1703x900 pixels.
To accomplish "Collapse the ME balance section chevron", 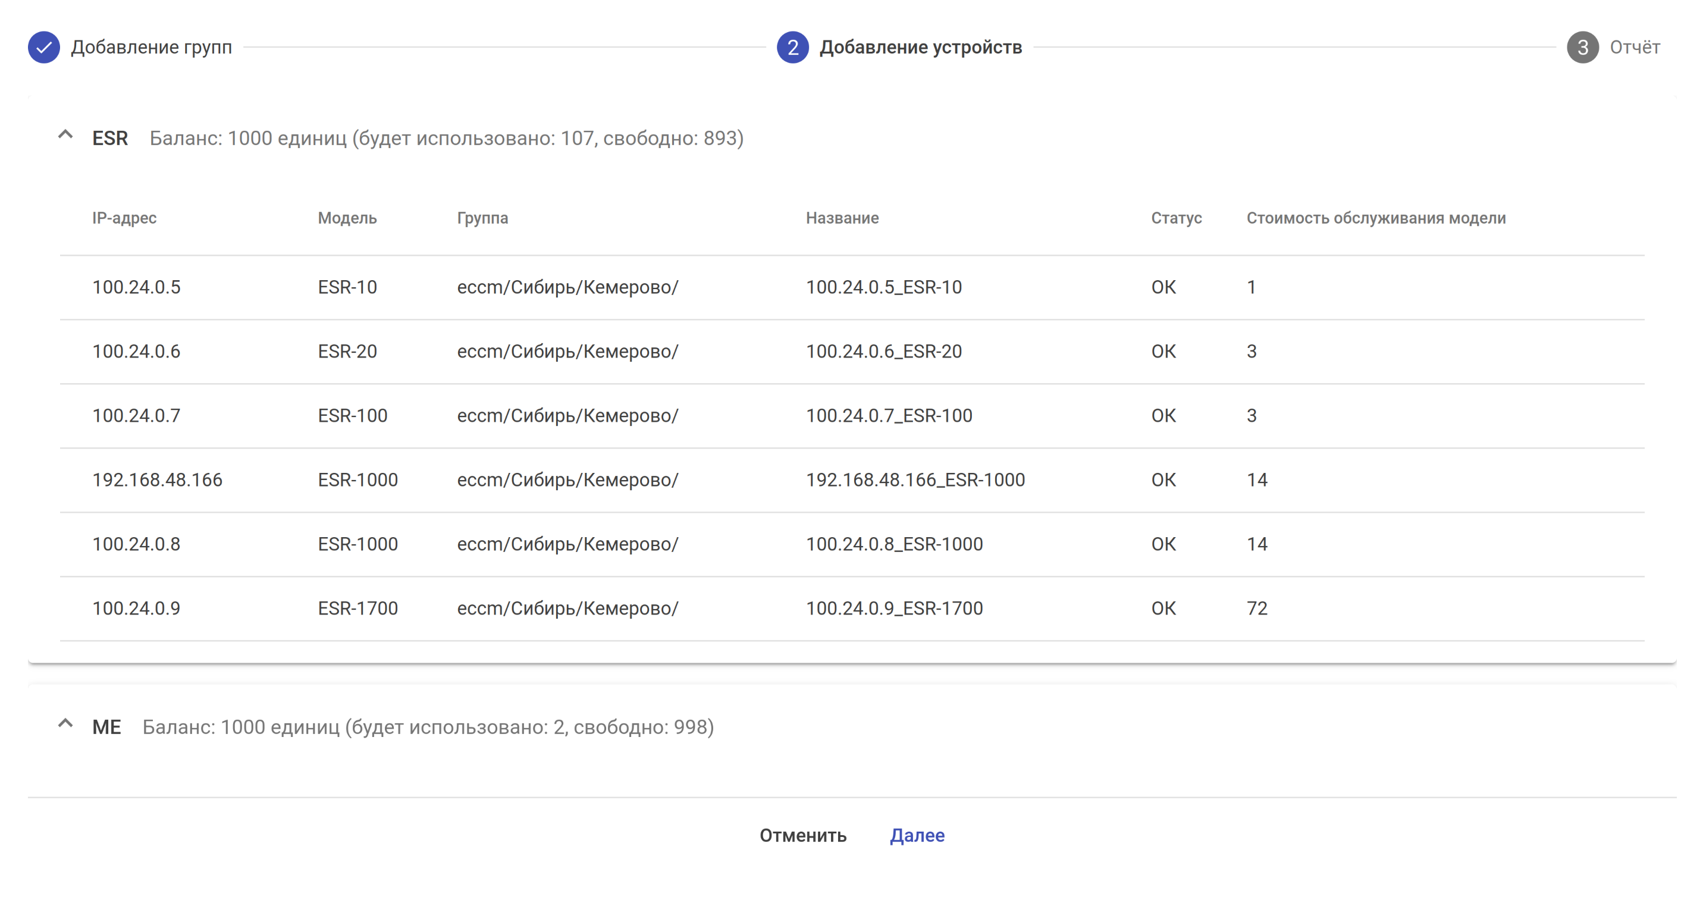I will pyautogui.click(x=65, y=724).
